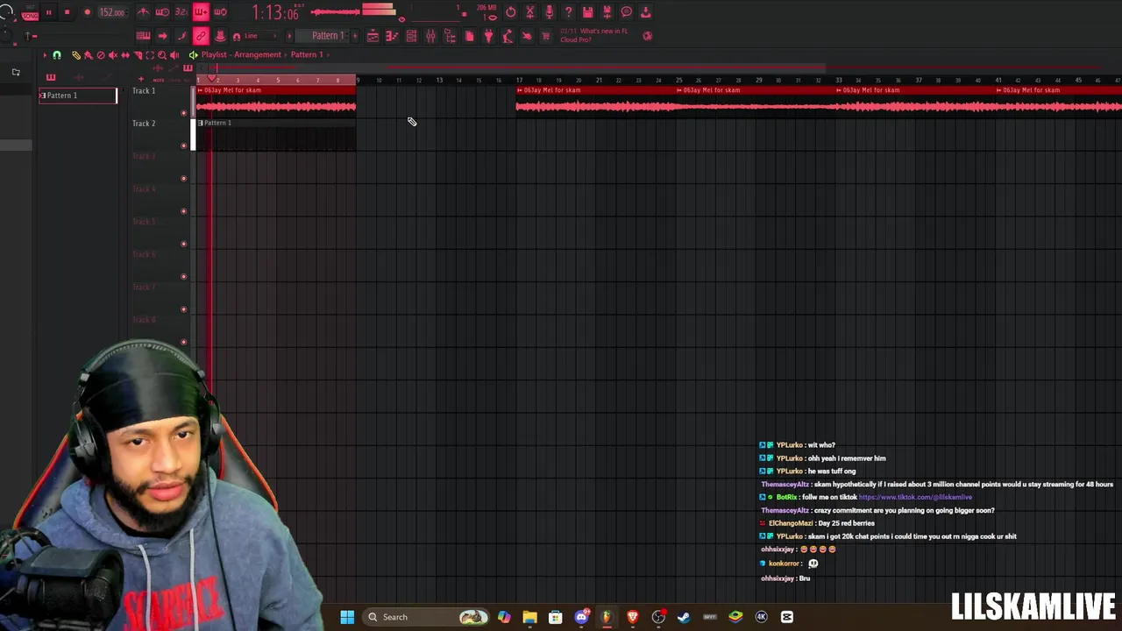Switch Pat/Song mode toggle
The height and width of the screenshot is (631, 1122).
tap(30, 12)
